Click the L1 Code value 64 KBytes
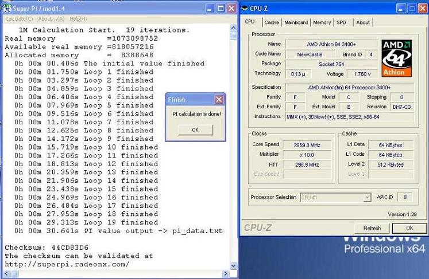 coord(391,155)
